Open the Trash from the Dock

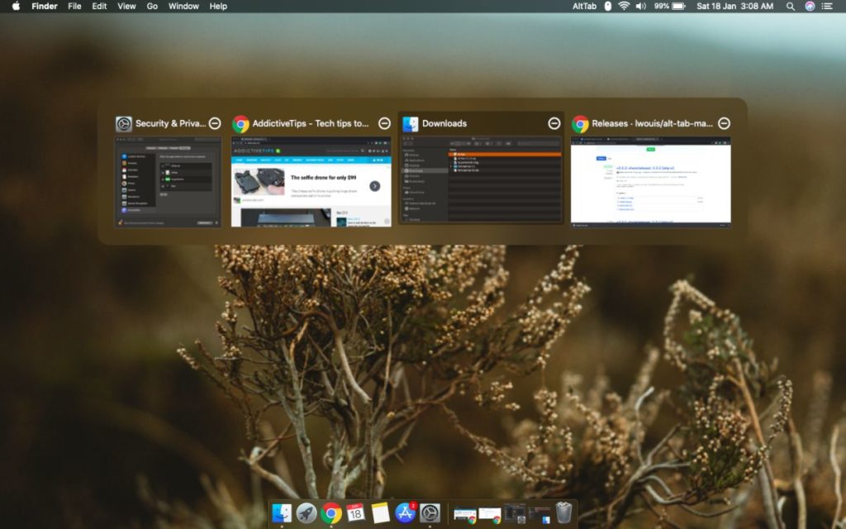coord(563,513)
